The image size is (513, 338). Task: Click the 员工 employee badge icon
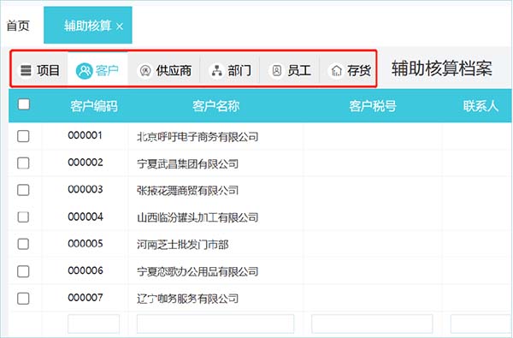pyautogui.click(x=276, y=70)
